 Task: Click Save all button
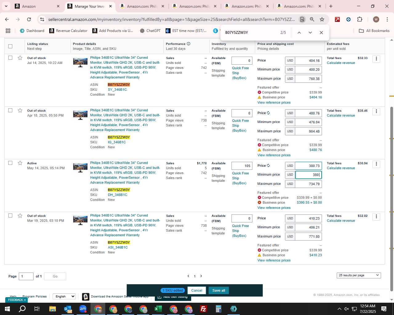(219, 290)
